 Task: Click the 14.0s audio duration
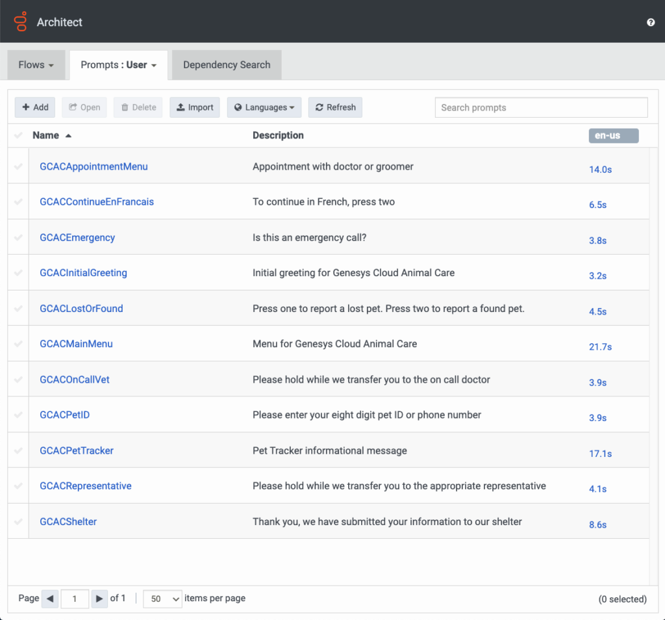(600, 170)
